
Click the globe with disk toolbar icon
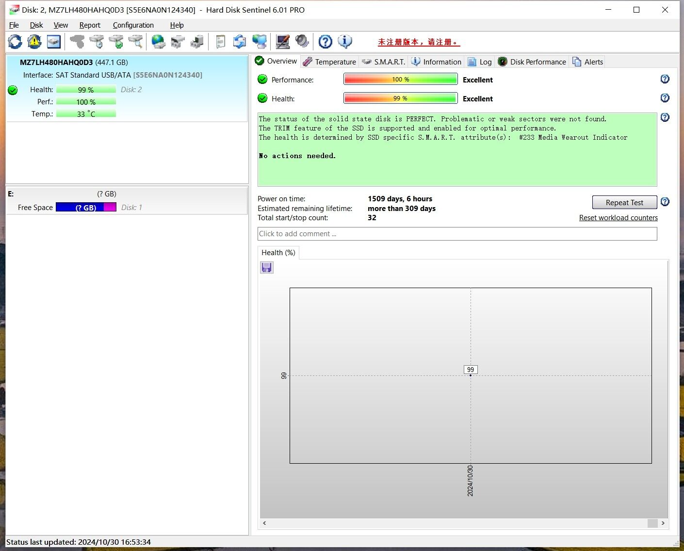pyautogui.click(x=158, y=42)
